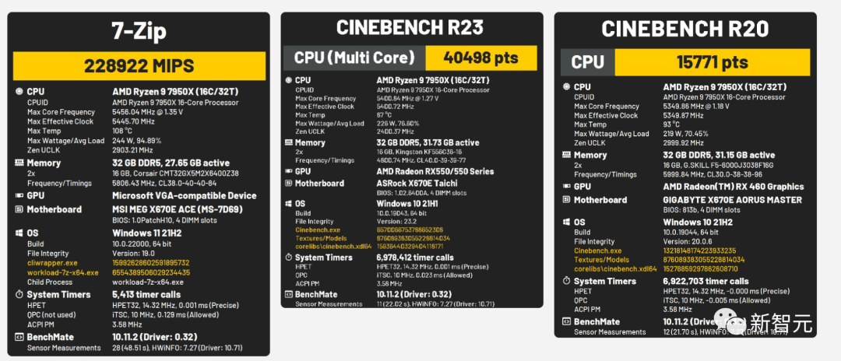The width and height of the screenshot is (841, 361).
Task: Click the 7-Zip panel title
Action: coord(141,33)
